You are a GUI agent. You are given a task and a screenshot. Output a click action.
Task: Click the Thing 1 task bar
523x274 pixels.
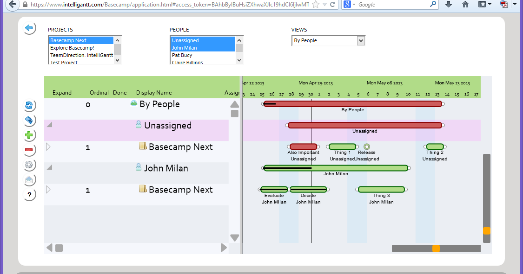[342, 147]
